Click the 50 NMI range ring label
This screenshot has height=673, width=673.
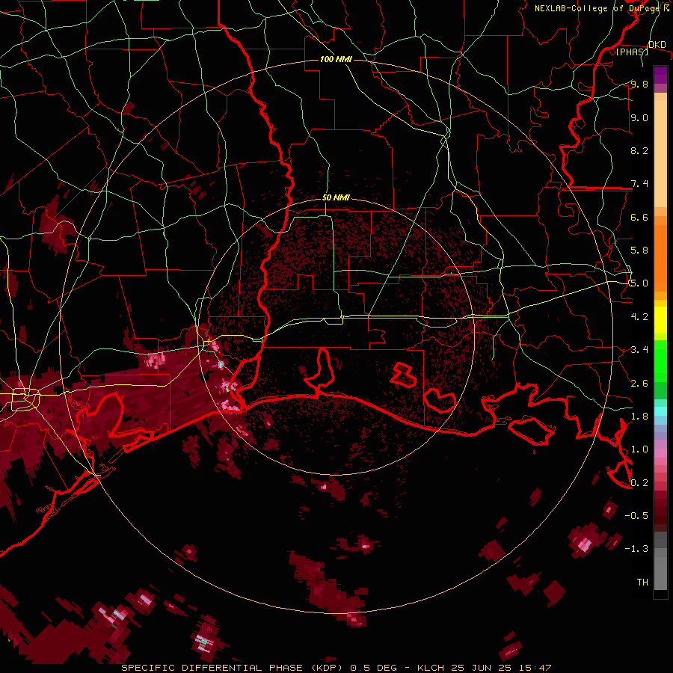click(x=336, y=197)
